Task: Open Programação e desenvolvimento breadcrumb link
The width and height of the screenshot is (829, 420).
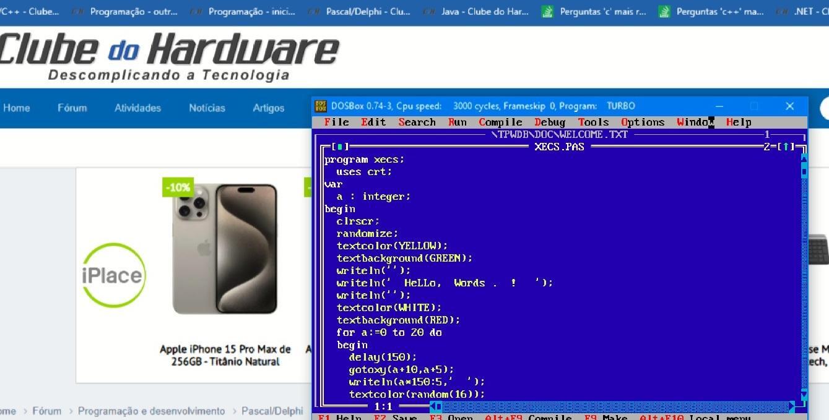Action: 152,411
